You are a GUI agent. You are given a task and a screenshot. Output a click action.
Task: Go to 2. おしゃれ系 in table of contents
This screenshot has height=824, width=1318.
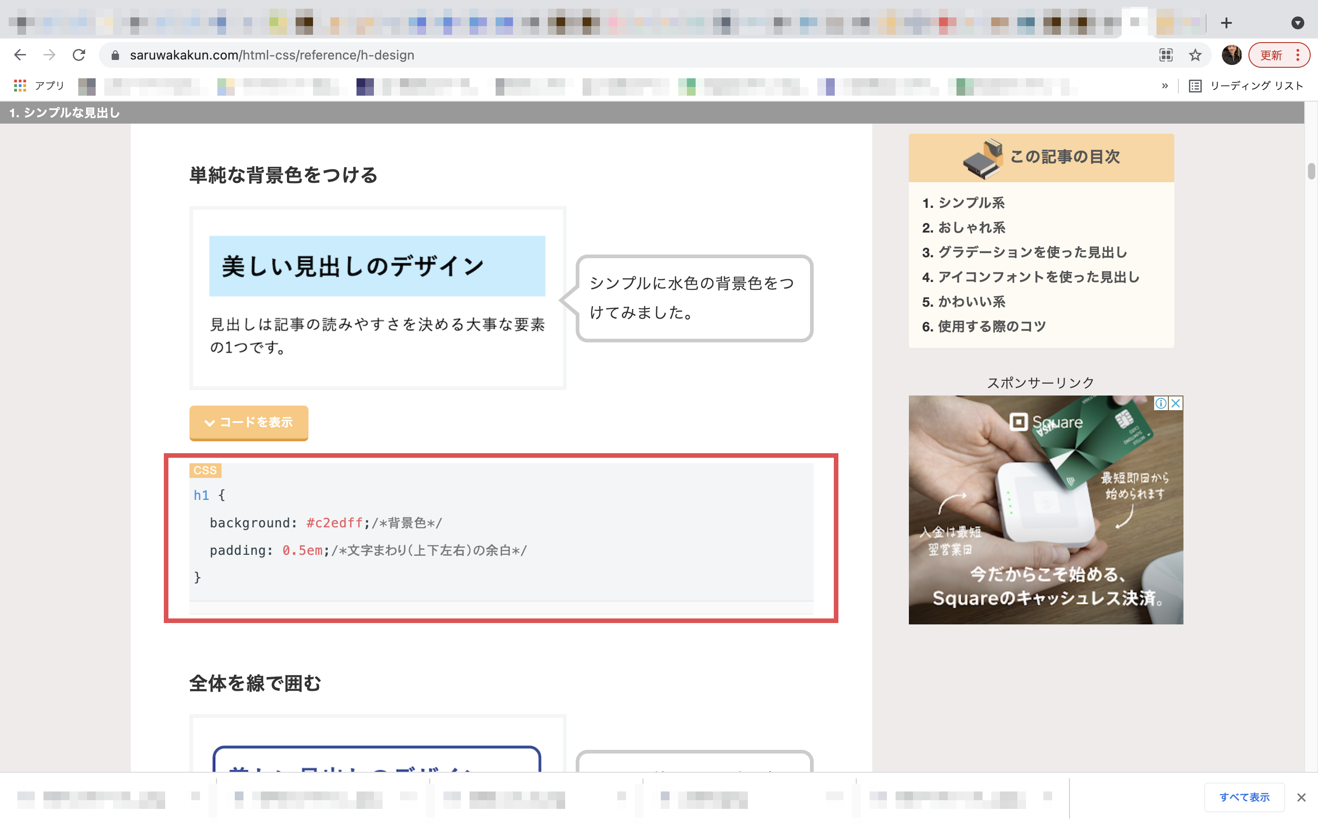point(963,228)
